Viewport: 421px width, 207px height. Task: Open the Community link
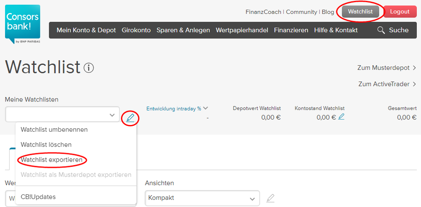pyautogui.click(x=301, y=12)
